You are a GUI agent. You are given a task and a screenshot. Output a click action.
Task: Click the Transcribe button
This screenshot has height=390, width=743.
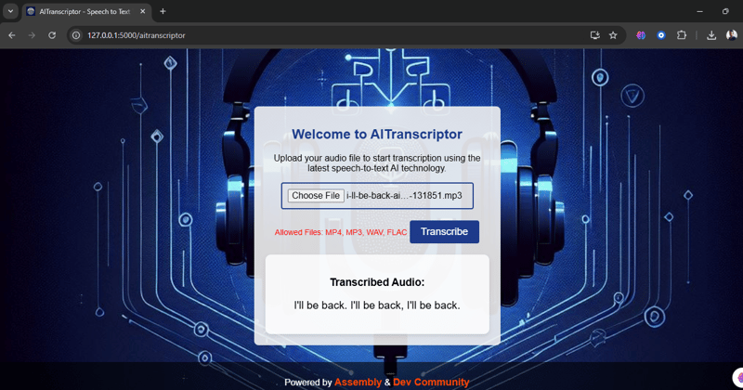click(x=445, y=232)
